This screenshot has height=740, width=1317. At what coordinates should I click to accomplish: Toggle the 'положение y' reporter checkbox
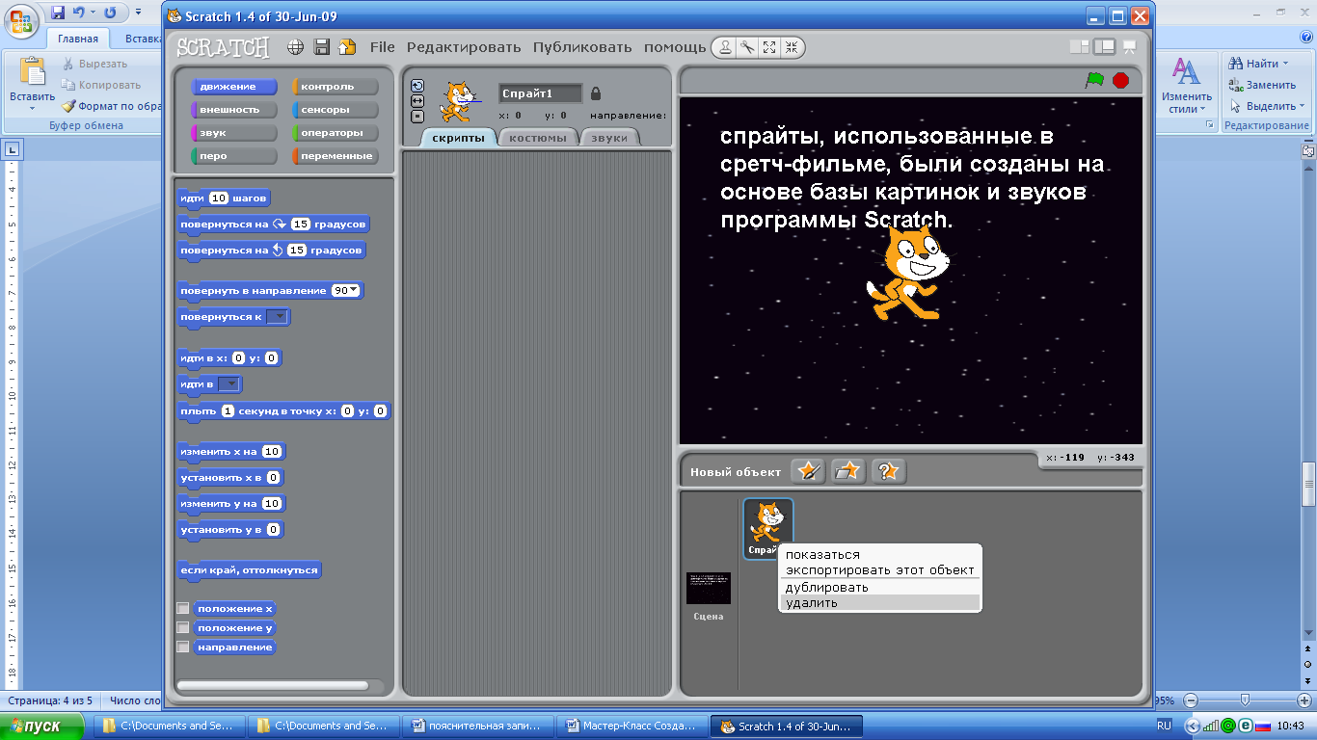tap(183, 627)
